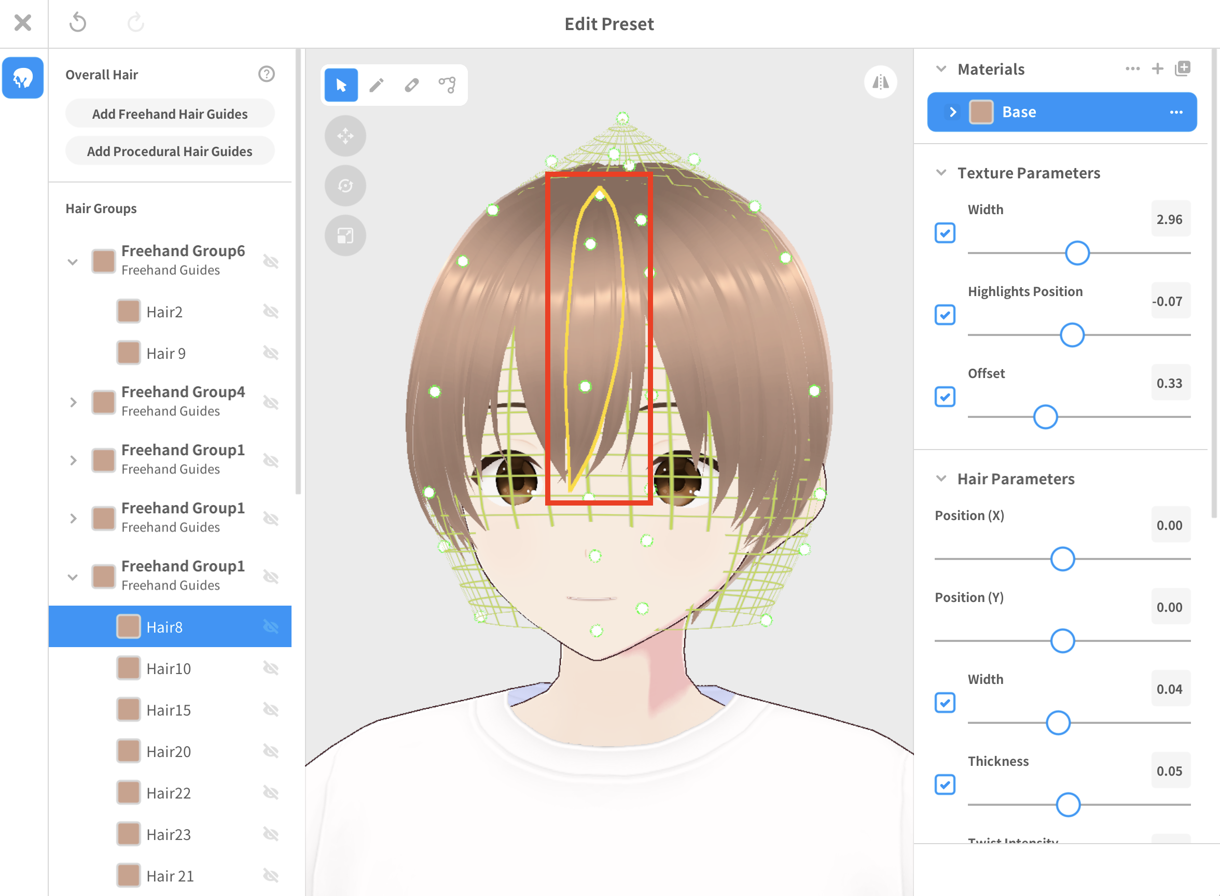Click Position (X) slider handle
The width and height of the screenshot is (1220, 896).
pos(1063,559)
